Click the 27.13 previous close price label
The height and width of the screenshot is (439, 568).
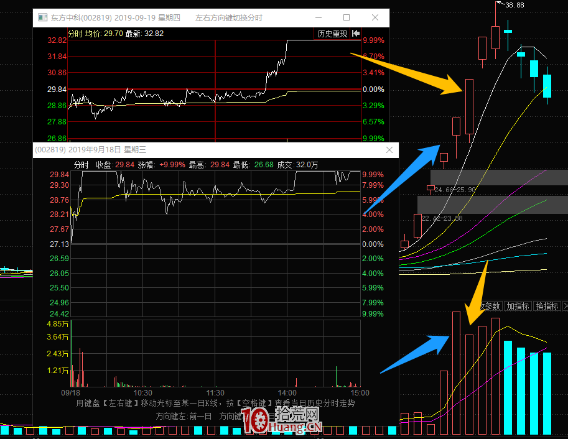59,244
